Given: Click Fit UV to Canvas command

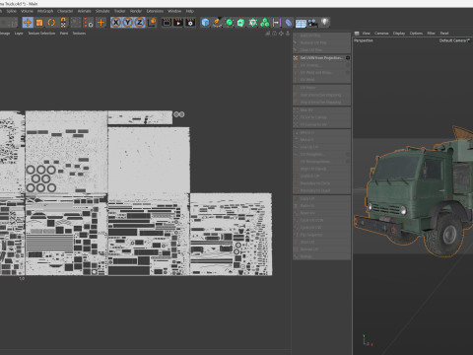Looking at the screenshot, I should [x=321, y=117].
